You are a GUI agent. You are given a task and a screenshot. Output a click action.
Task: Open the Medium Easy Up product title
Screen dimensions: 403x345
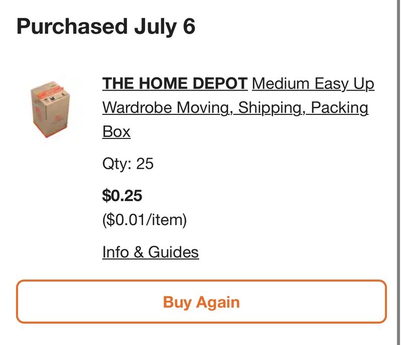[x=238, y=108]
